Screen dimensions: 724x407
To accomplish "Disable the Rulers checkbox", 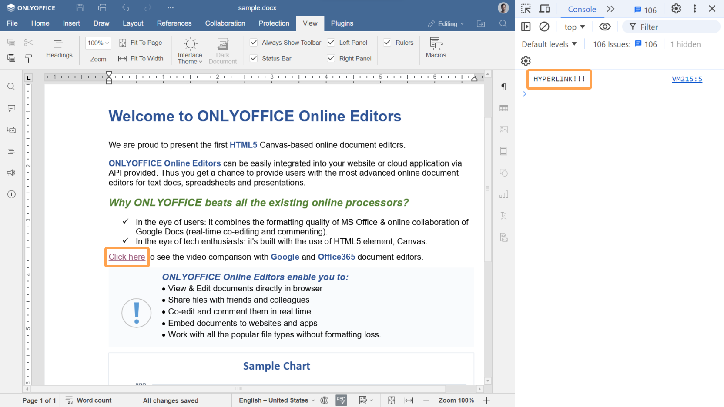I will pyautogui.click(x=387, y=43).
